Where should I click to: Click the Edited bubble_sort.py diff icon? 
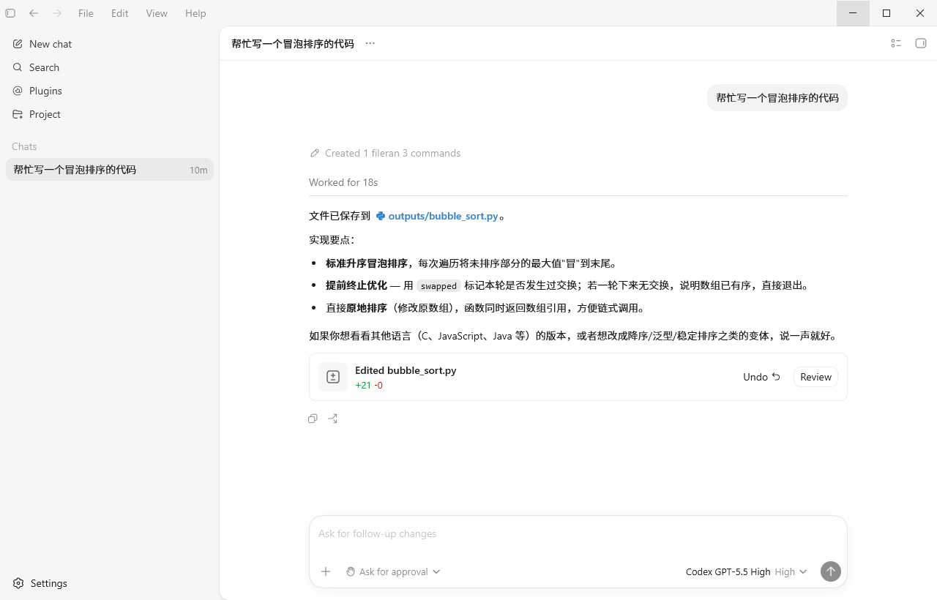[333, 377]
